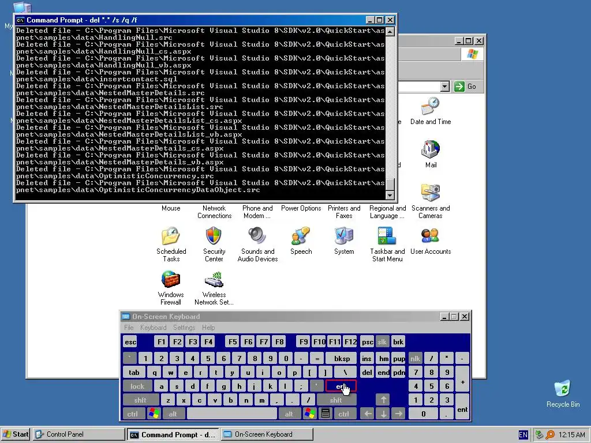Click the tab key on On-Screen Keyboard
The height and width of the screenshot is (443, 591).
coord(134,372)
